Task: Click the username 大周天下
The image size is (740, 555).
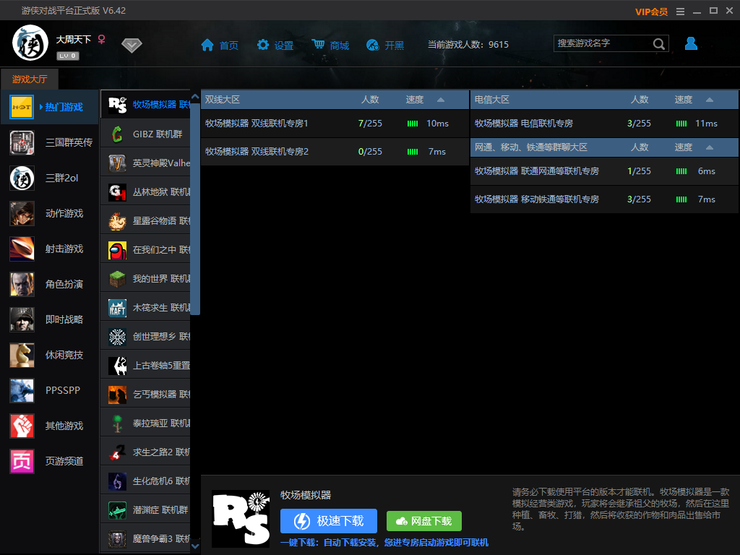Action: [x=74, y=40]
